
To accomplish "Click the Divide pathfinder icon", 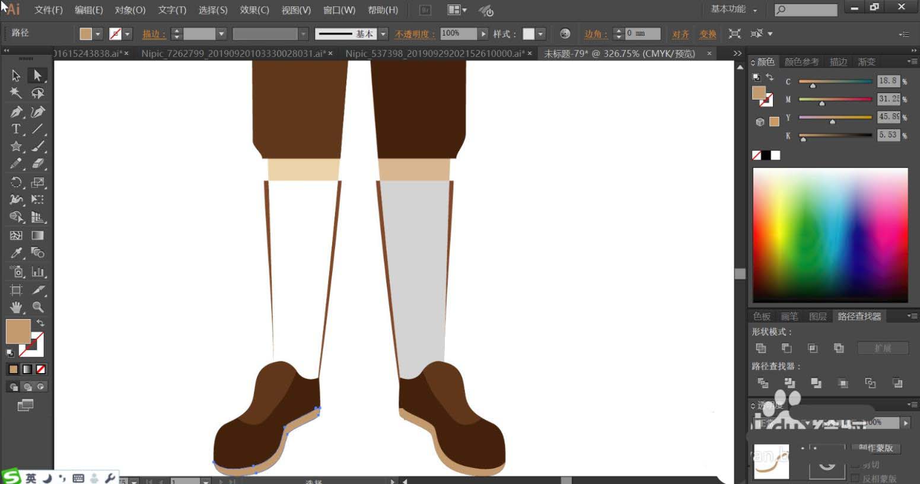I will pyautogui.click(x=763, y=383).
